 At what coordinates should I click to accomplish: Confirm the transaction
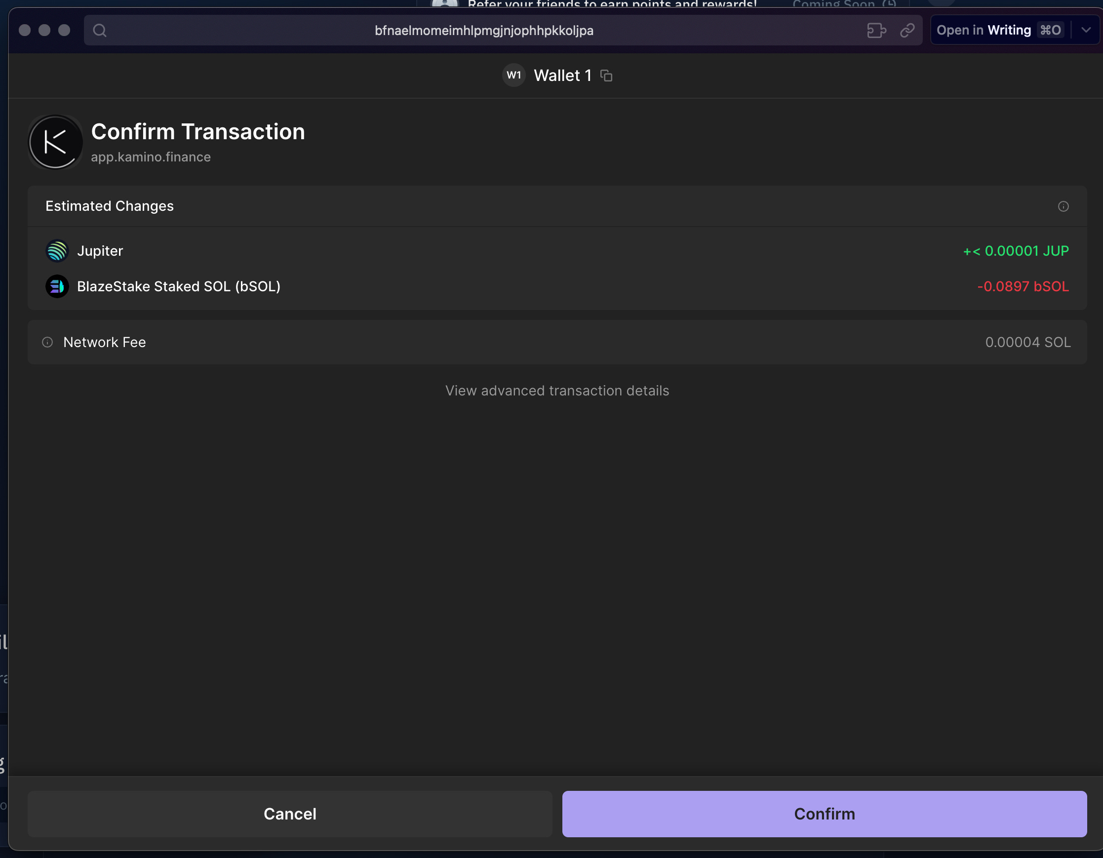coord(824,814)
